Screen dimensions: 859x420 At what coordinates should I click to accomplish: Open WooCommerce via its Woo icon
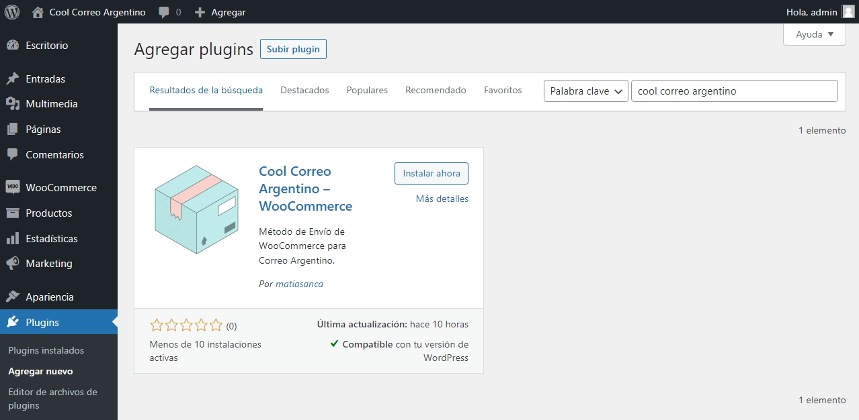[x=12, y=188]
